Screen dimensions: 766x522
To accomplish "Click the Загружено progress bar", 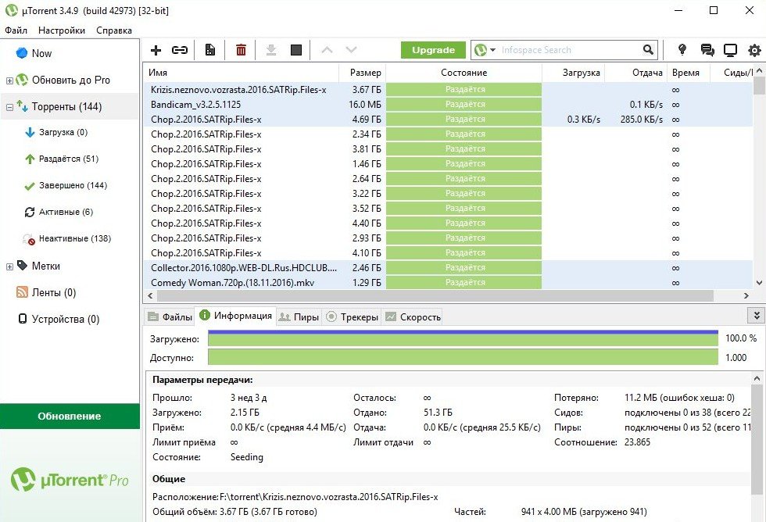I will click(463, 338).
